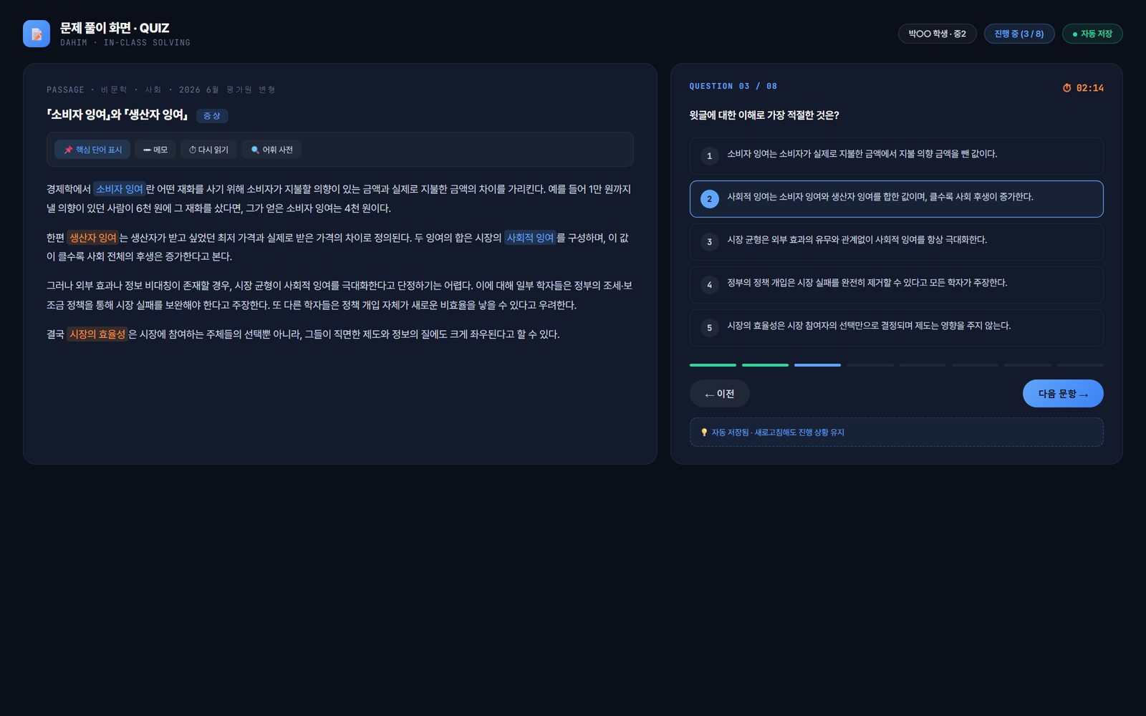Image resolution: width=1146 pixels, height=716 pixels.
Task: Select answer choice 3 about 시장 균형
Action: [x=896, y=242]
